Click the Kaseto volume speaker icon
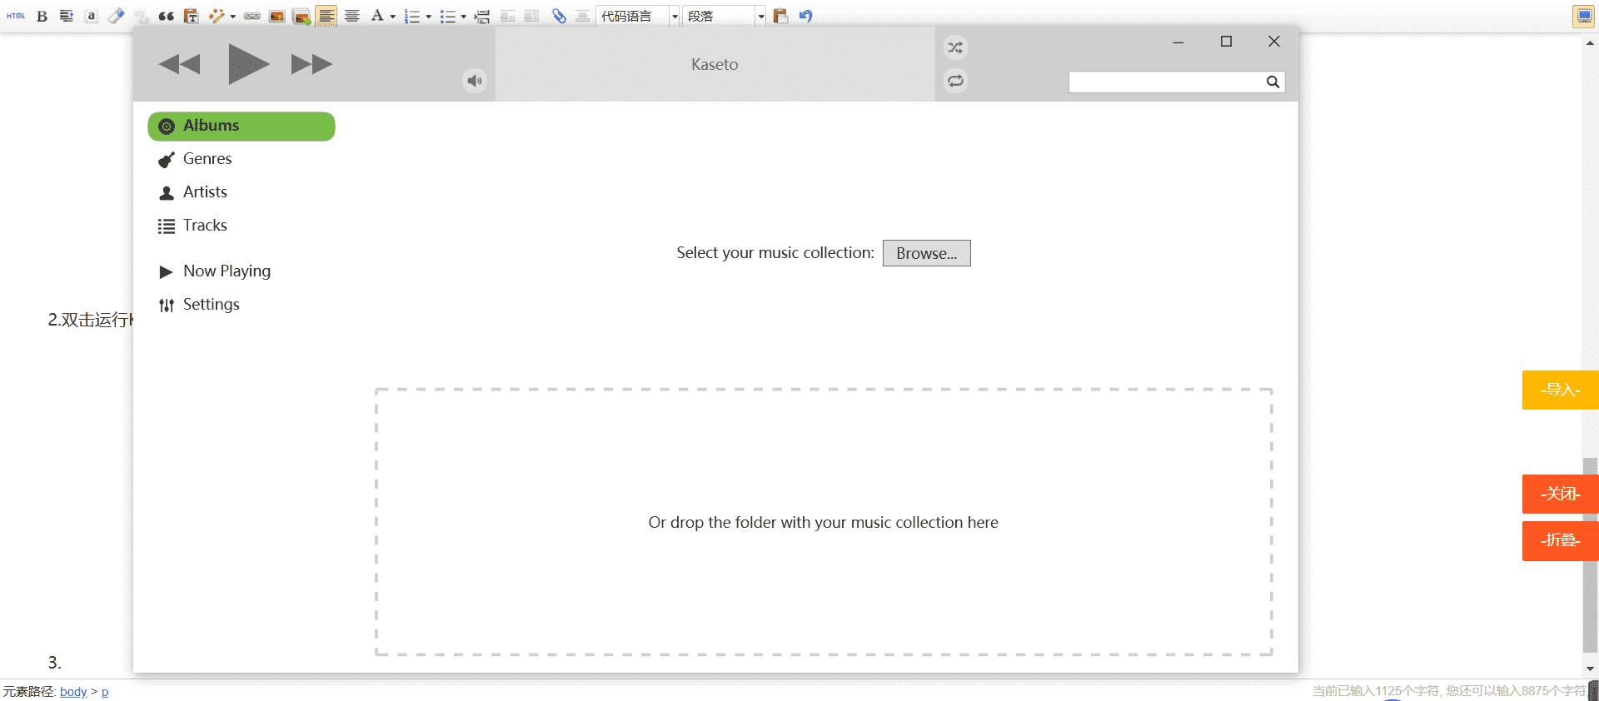Screen dimensions: 1599x701 (x=475, y=81)
